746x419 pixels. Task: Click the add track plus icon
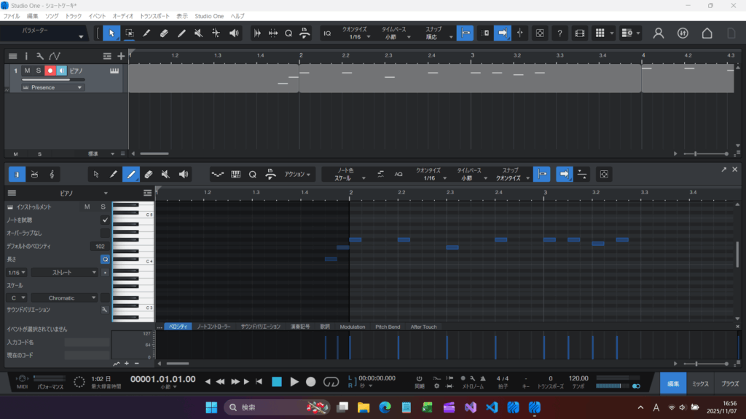tap(121, 56)
